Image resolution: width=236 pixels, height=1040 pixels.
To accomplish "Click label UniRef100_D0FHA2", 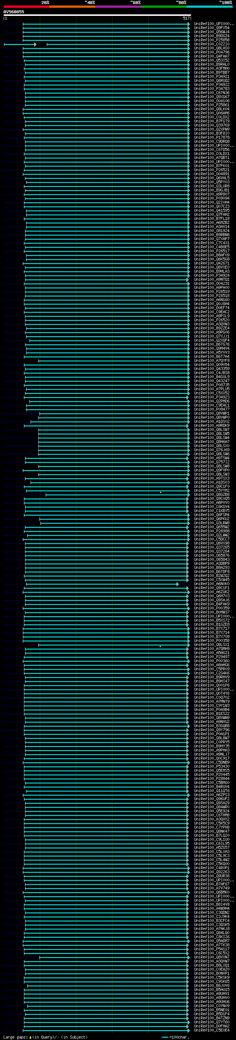I will coord(212,1026).
